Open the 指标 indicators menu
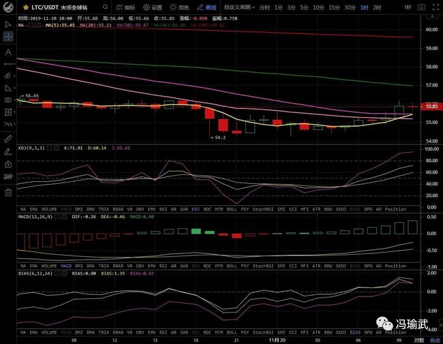 point(125,7)
